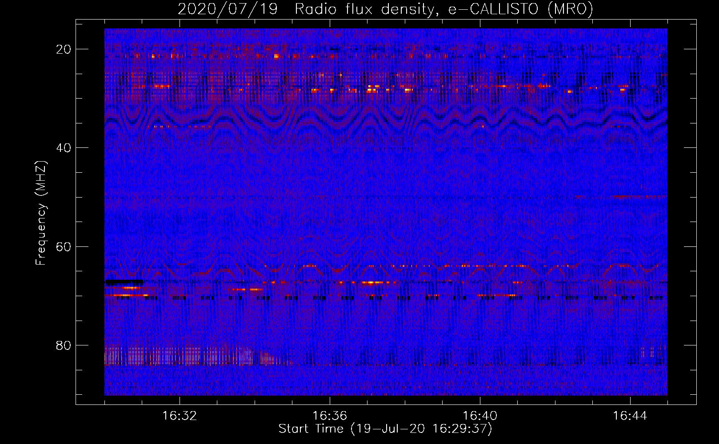The height and width of the screenshot is (444, 719).
Task: Click the "Frequency (MHZ)" axis label
Action: point(41,213)
